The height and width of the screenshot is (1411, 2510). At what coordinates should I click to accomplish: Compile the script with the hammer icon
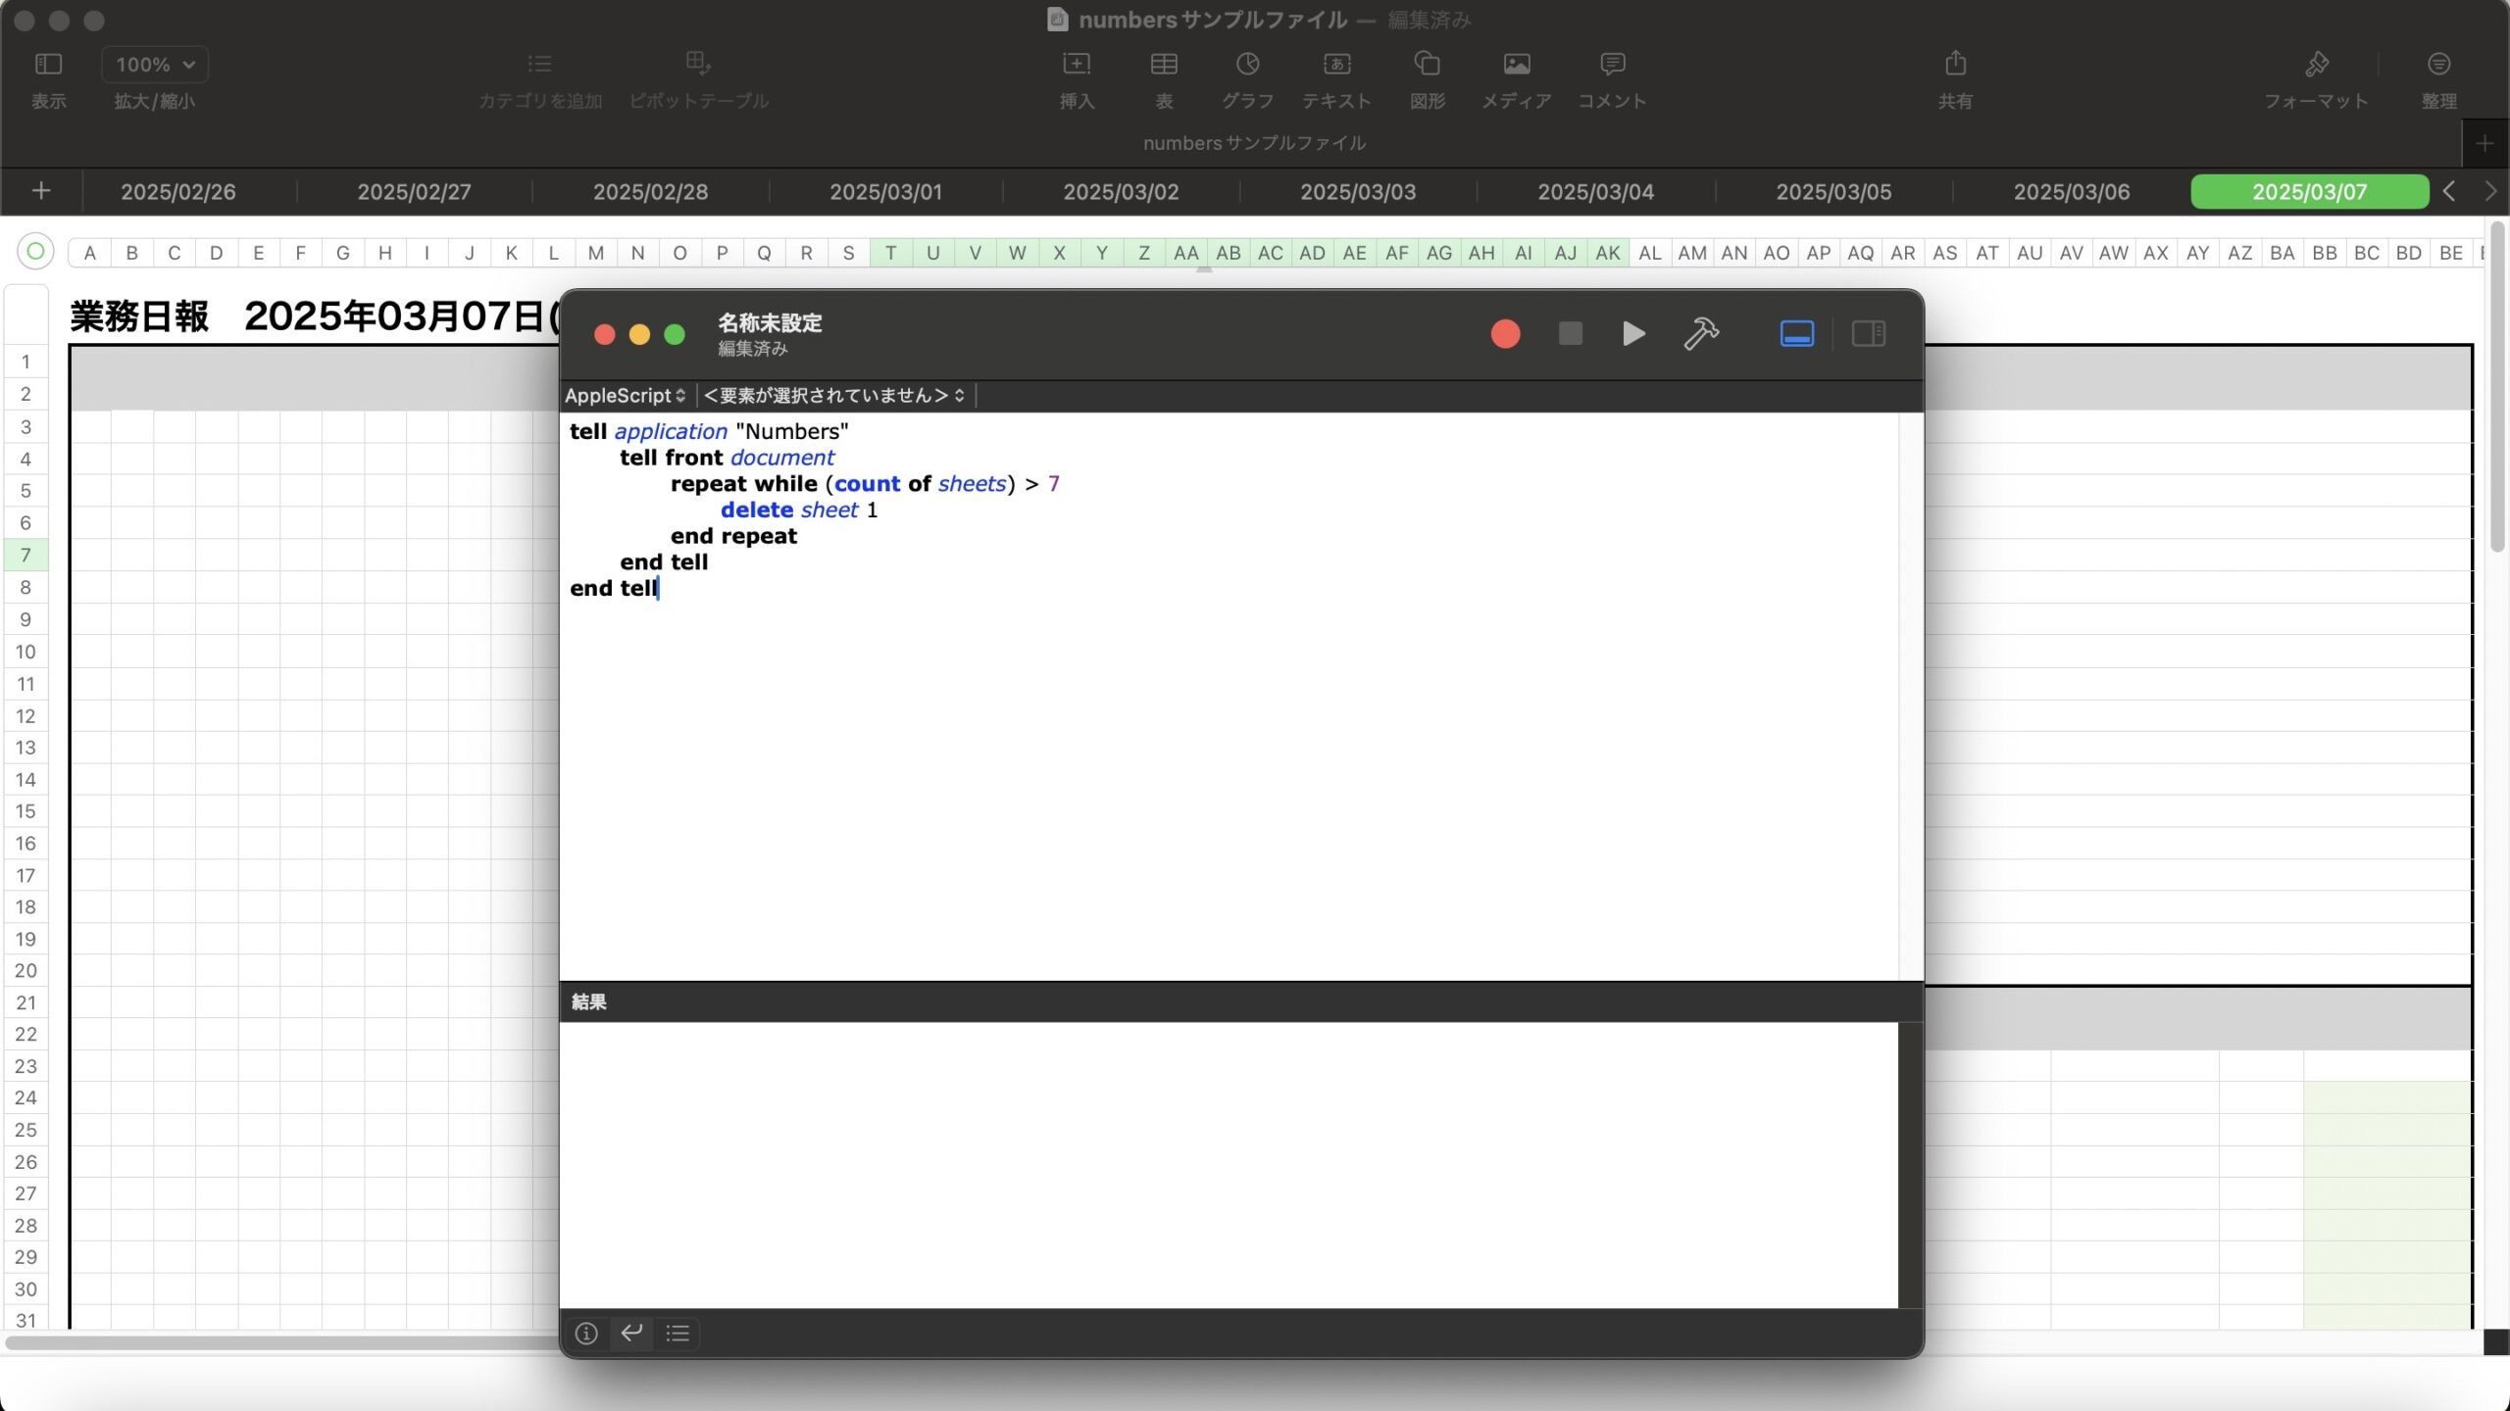[1701, 334]
